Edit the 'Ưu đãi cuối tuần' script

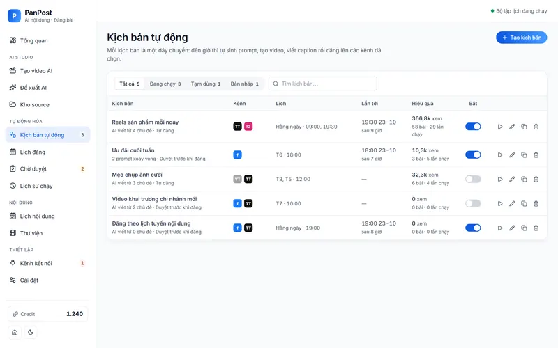click(x=512, y=155)
